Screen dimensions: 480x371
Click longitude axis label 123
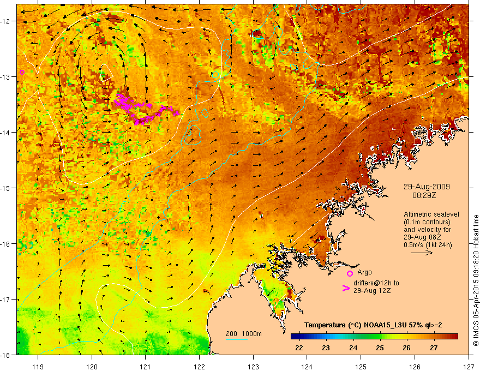[x=253, y=367]
